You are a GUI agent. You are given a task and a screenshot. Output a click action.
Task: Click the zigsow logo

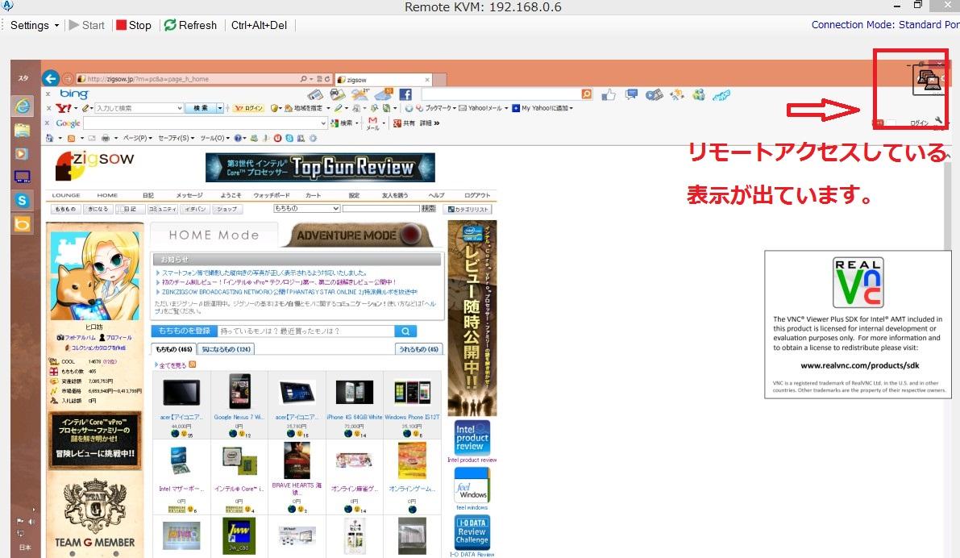click(x=94, y=165)
